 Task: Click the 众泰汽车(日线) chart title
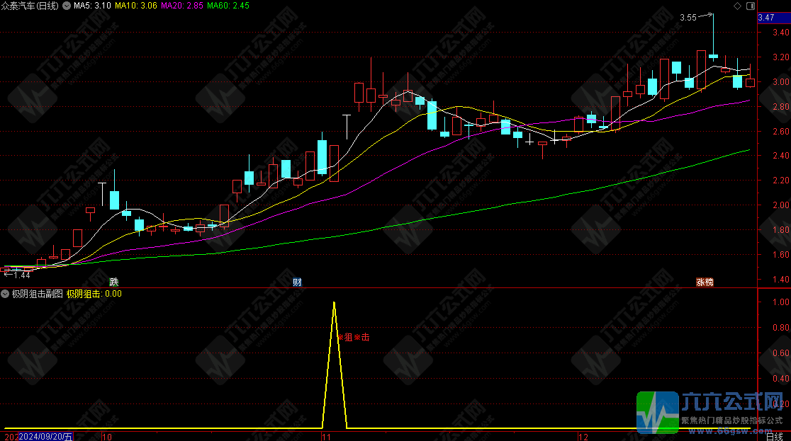coord(31,6)
